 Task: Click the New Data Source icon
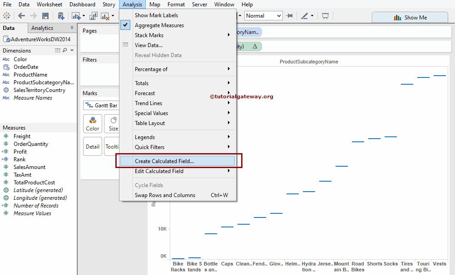(61, 15)
